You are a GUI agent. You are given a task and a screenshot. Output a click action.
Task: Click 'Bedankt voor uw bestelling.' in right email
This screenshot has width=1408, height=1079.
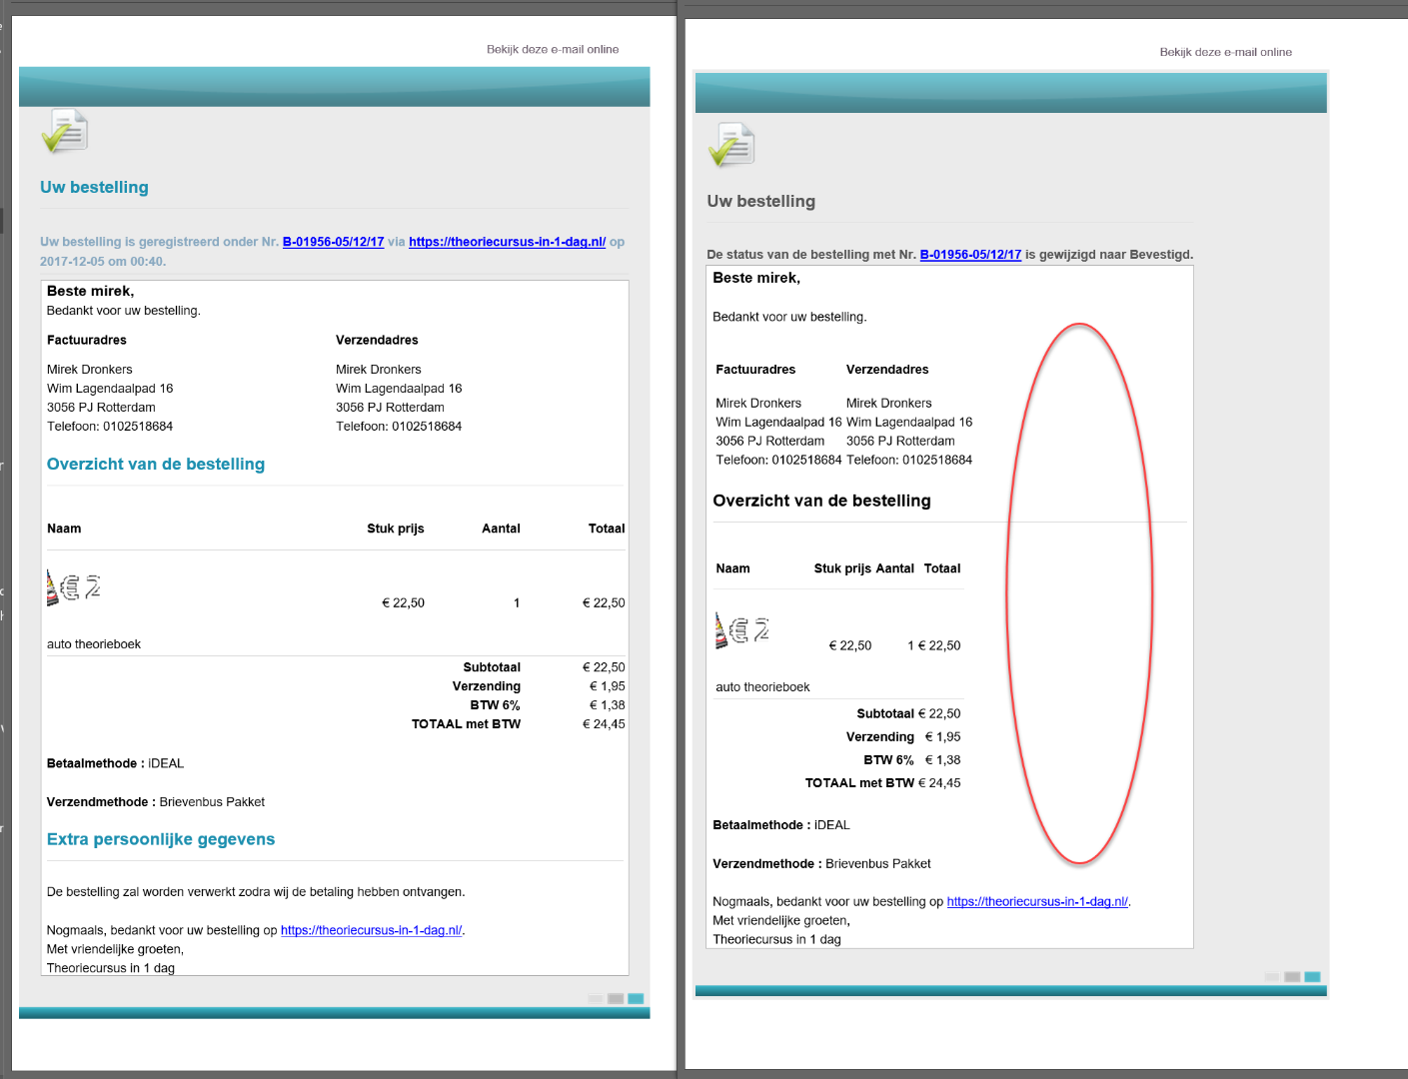coord(789,317)
